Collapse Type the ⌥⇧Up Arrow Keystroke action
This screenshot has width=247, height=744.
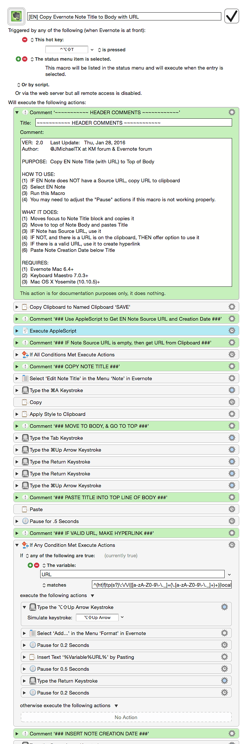[25, 607]
